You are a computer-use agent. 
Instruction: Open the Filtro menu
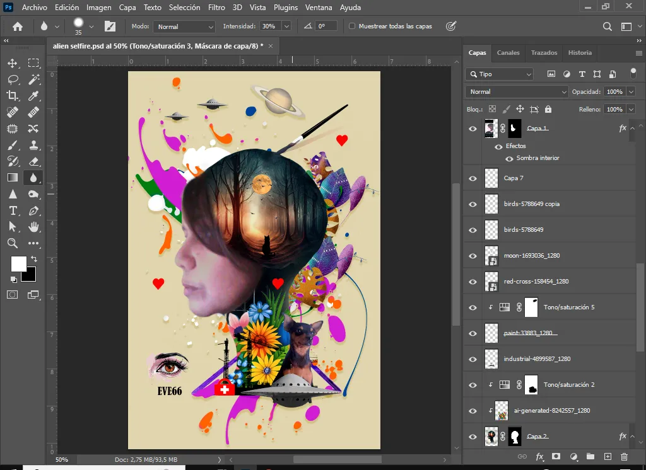[216, 8]
